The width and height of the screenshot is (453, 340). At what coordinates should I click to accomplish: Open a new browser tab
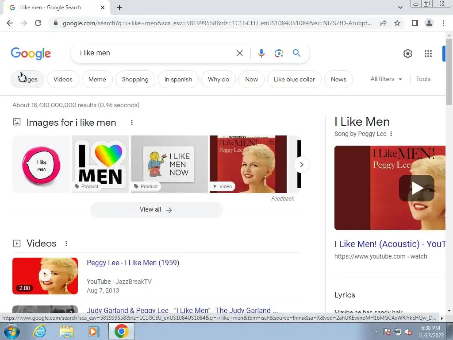pyautogui.click(x=119, y=8)
